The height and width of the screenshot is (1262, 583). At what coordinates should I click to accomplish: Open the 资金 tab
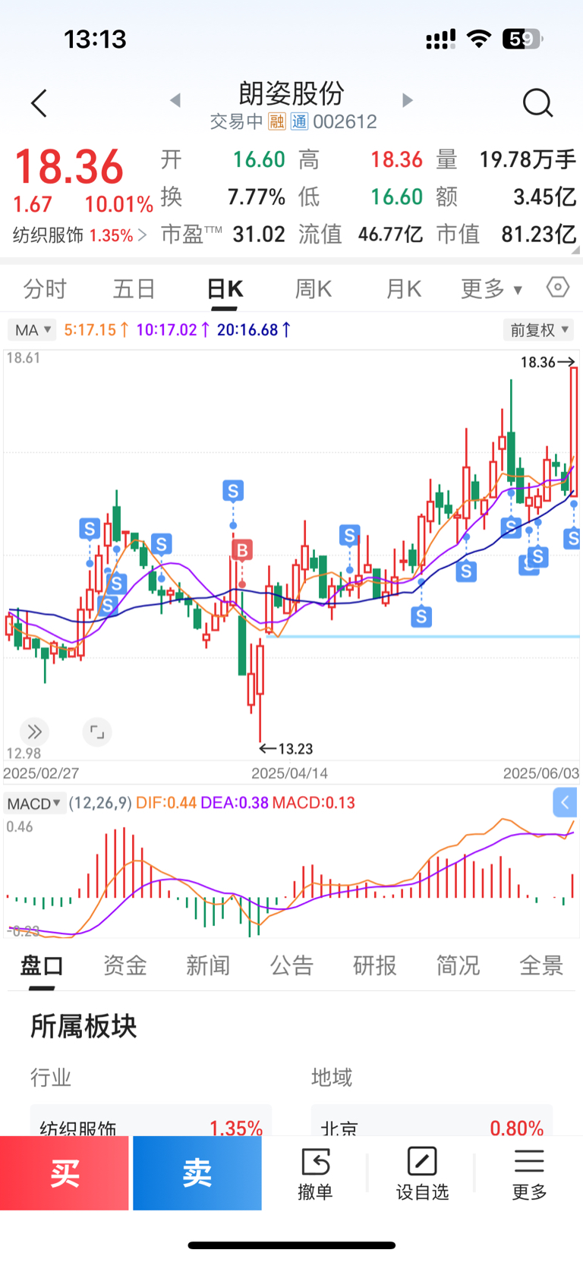[x=125, y=965]
